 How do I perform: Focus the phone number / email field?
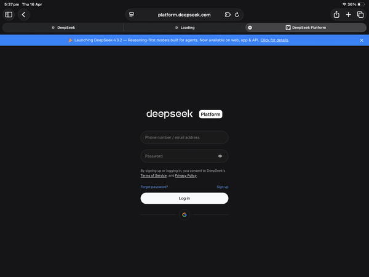click(x=184, y=137)
